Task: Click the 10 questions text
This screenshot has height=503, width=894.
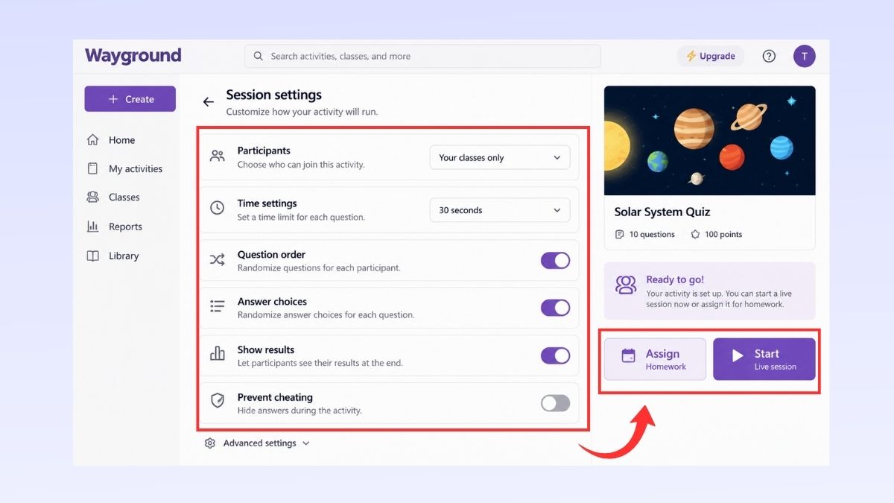Action: (652, 234)
